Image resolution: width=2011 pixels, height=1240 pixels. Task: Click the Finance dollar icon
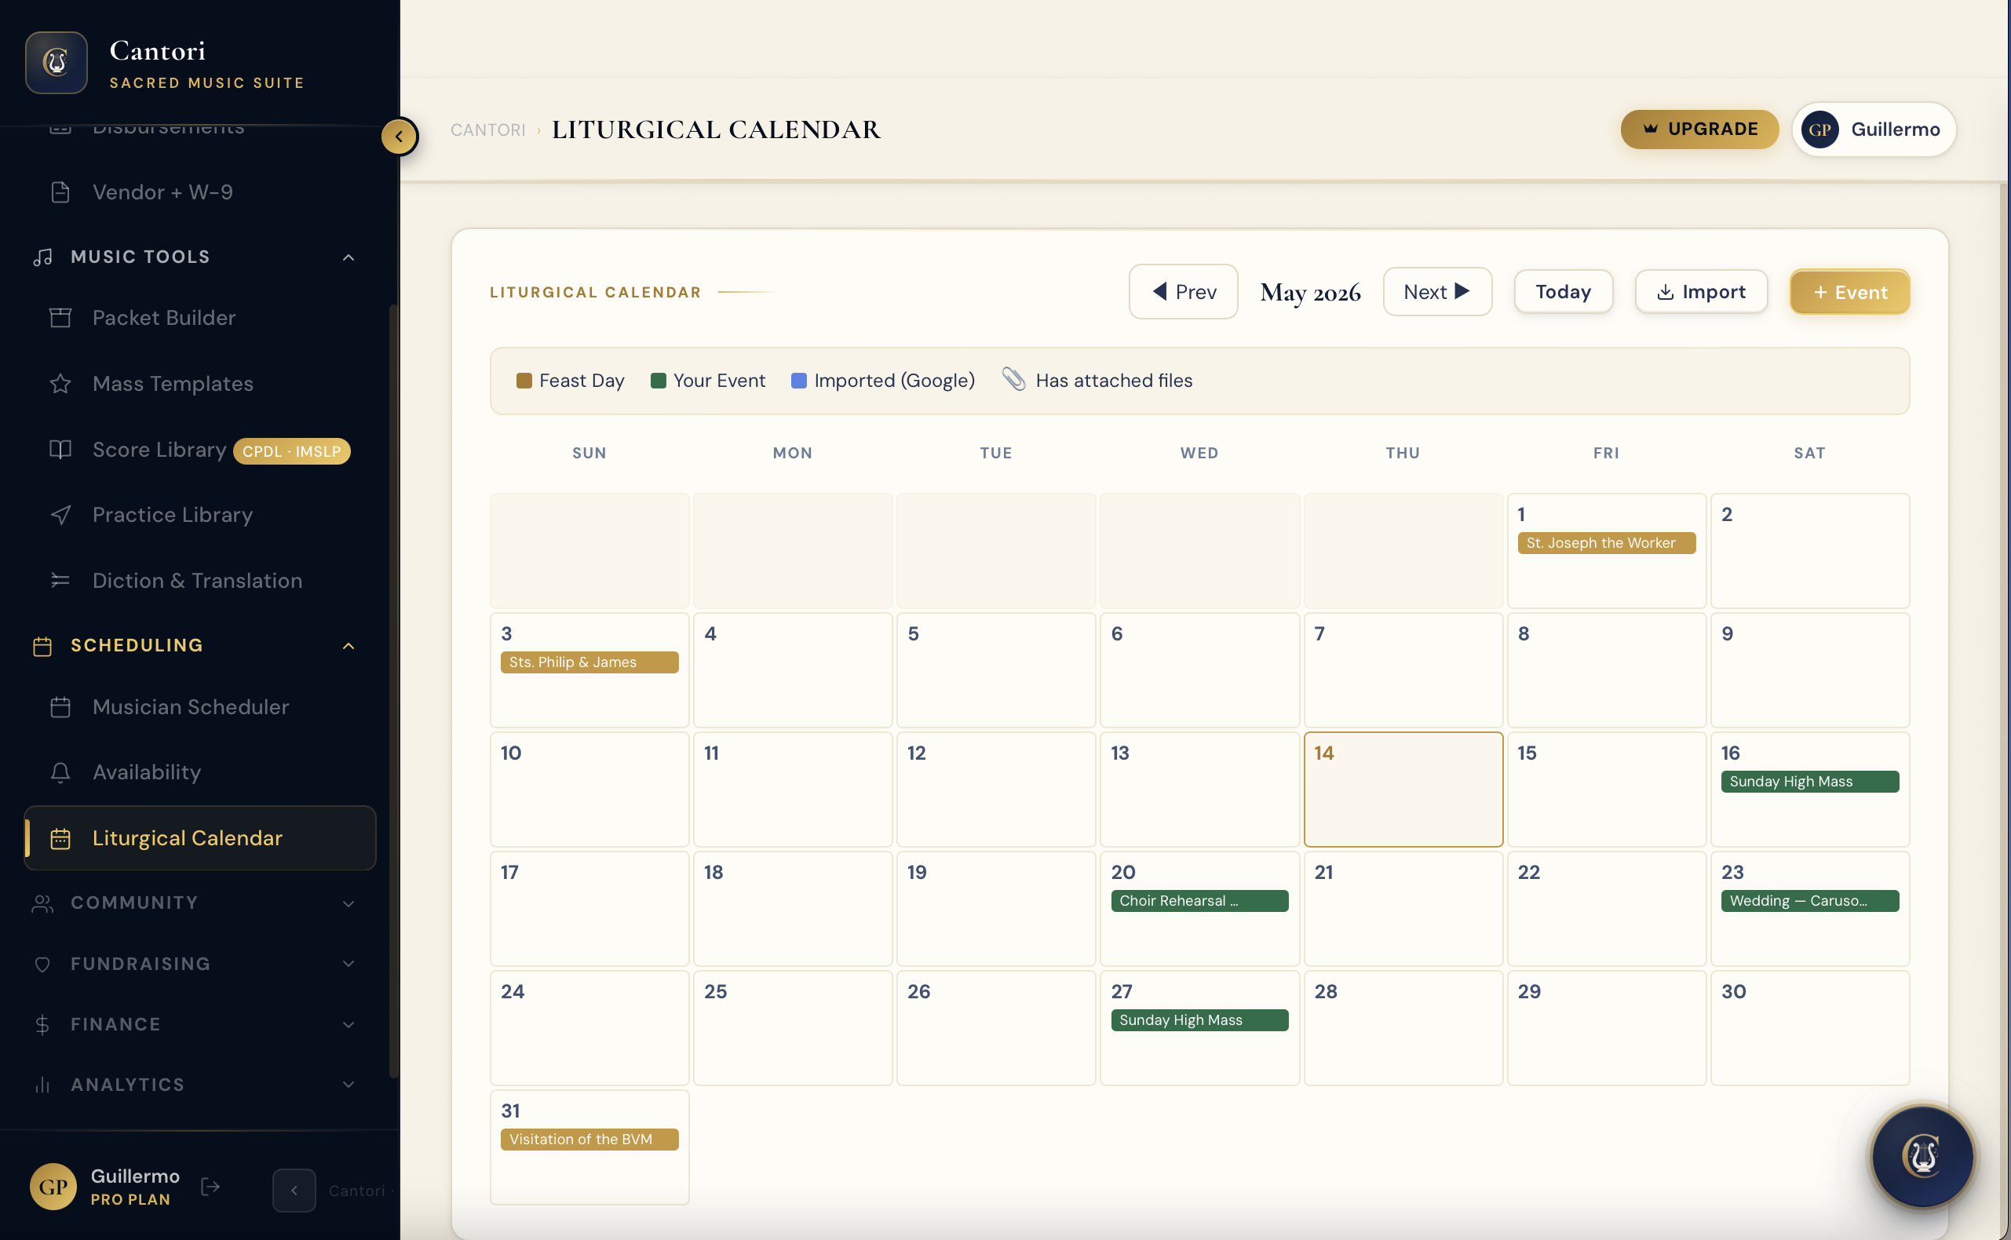coord(42,1025)
